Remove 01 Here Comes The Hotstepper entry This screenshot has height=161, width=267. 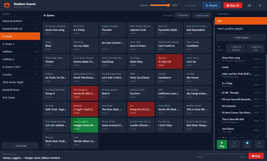click(x=262, y=113)
